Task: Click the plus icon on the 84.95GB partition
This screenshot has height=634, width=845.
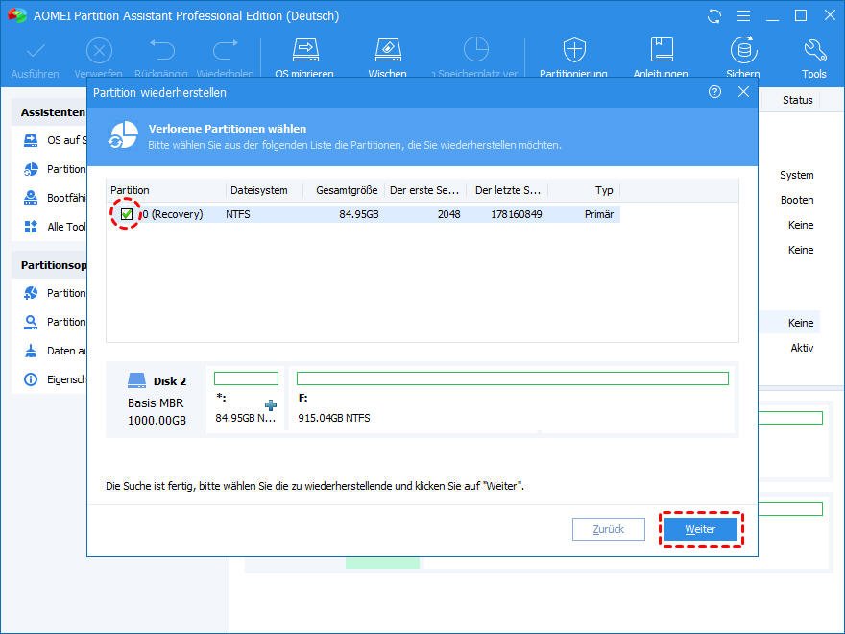Action: point(271,405)
